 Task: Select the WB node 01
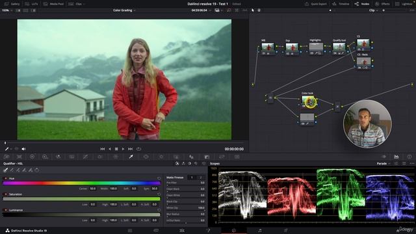click(268, 47)
